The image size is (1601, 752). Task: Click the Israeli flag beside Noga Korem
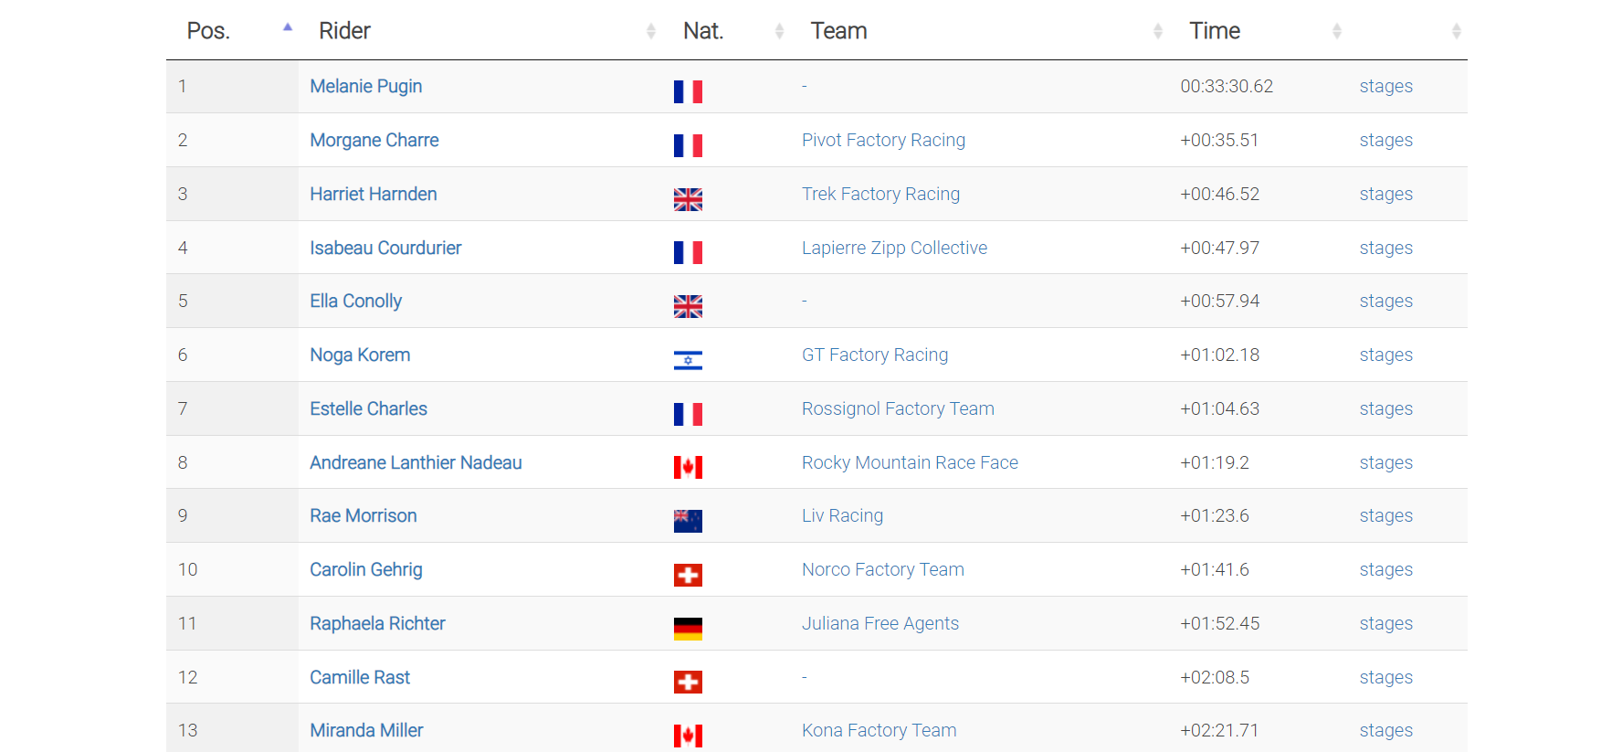pyautogui.click(x=688, y=361)
